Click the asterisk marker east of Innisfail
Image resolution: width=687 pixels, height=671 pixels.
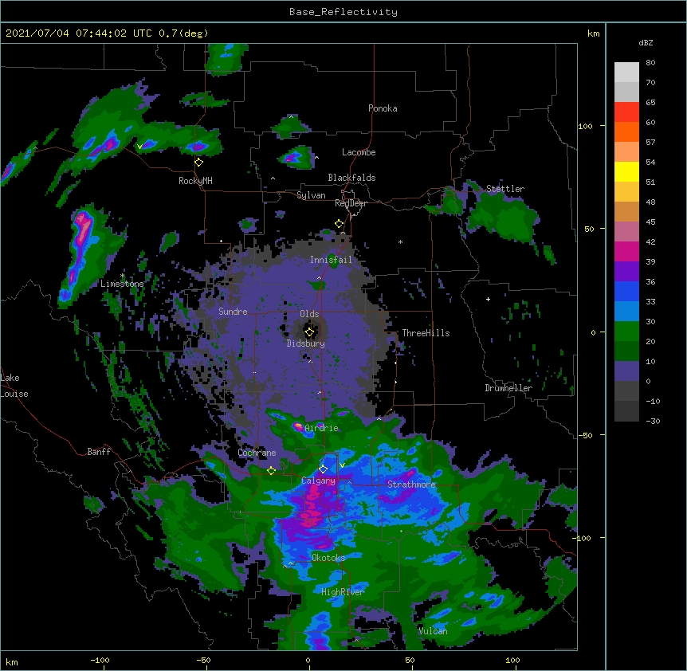400,241
